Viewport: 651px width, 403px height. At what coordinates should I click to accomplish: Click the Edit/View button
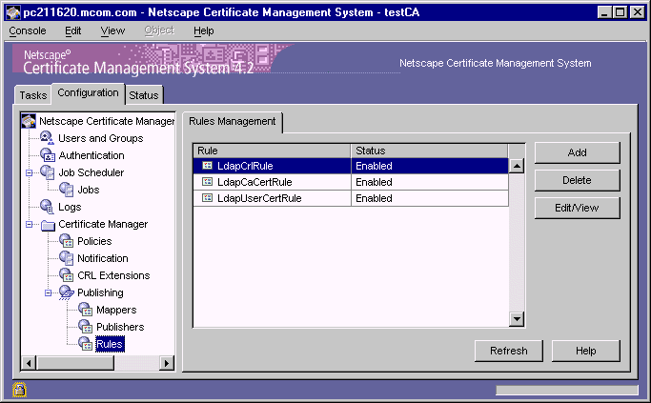coord(577,208)
